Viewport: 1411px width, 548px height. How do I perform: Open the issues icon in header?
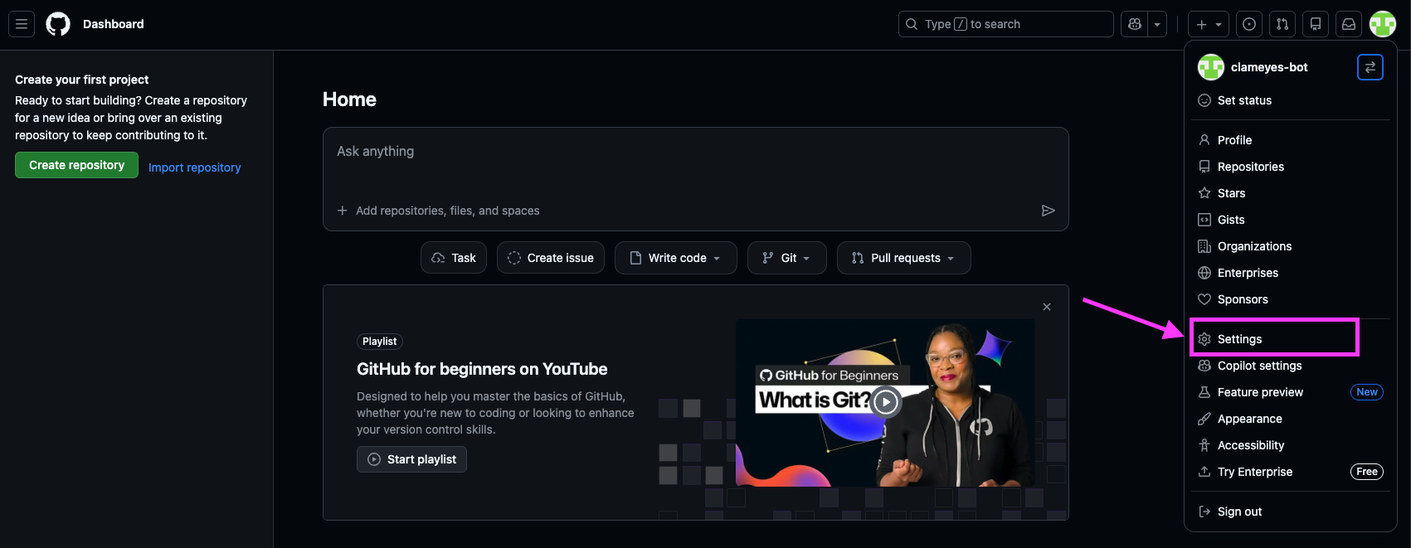(1249, 24)
